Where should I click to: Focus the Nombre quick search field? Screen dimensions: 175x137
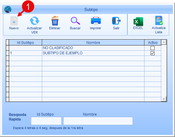click(98, 121)
